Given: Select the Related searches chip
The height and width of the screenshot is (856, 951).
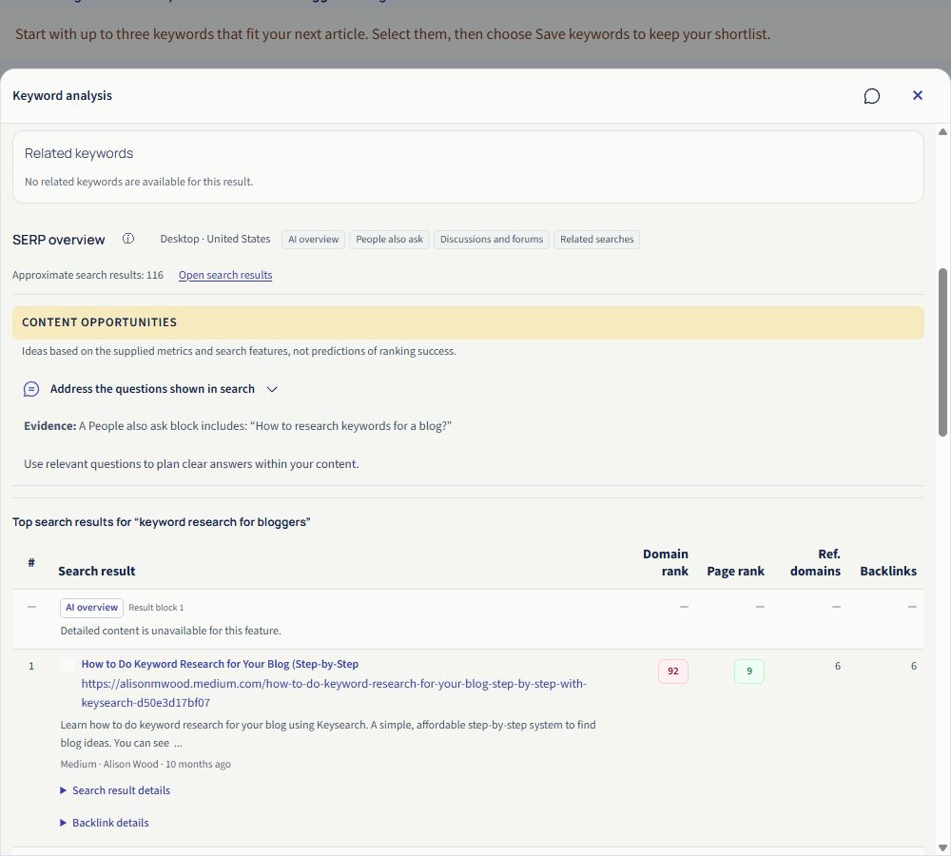Looking at the screenshot, I should tap(597, 239).
